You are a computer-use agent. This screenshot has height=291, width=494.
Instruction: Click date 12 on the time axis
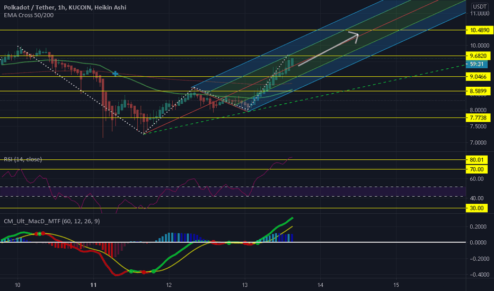point(169,285)
